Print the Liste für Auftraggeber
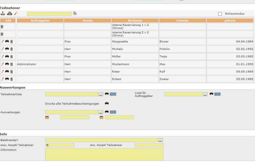Viewport: 256px width, 162px height. [x=211, y=94]
